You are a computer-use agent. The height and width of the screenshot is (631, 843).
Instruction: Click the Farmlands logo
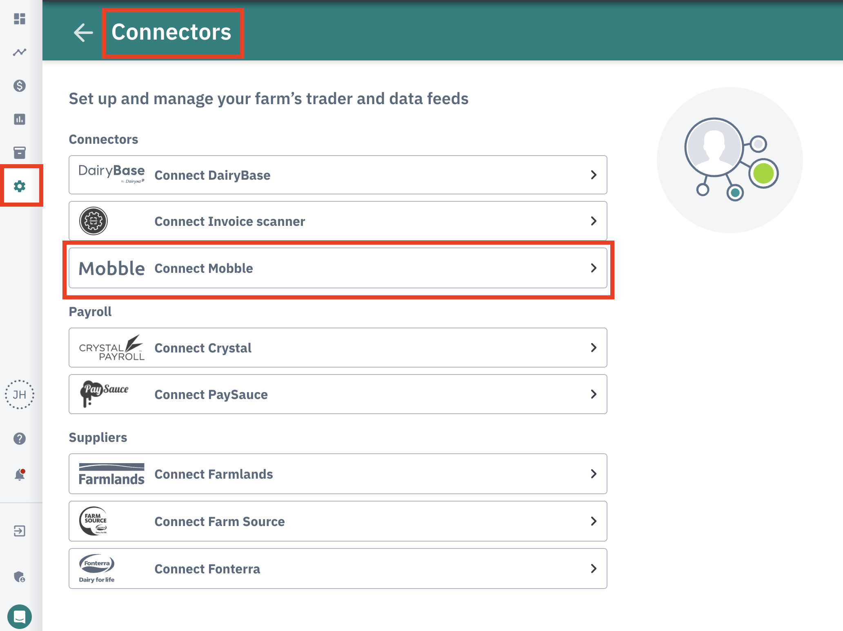pyautogui.click(x=111, y=474)
